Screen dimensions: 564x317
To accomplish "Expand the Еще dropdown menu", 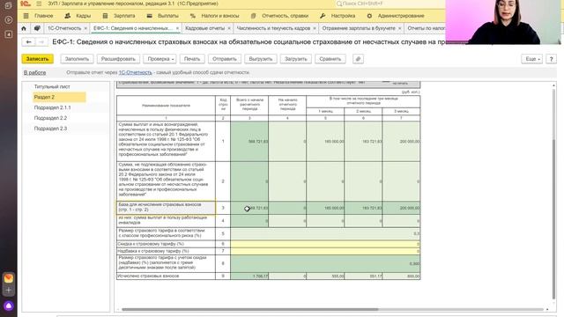I will [x=532, y=59].
